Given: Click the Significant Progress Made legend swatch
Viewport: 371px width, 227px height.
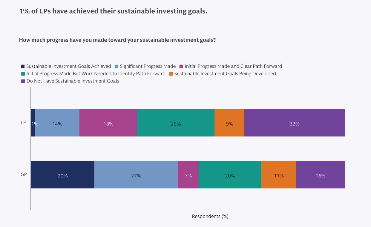Looking at the screenshot, I should (117, 66).
